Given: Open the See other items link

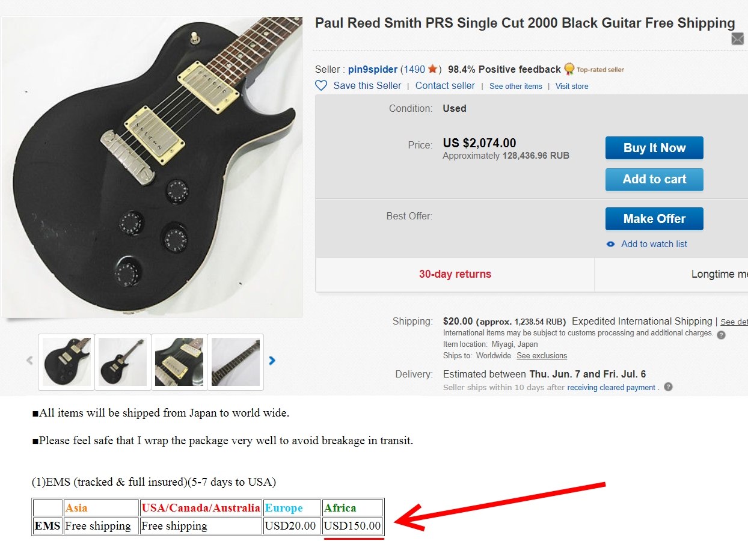Looking at the screenshot, I should pyautogui.click(x=515, y=86).
